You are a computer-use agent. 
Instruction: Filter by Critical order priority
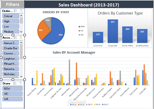pyautogui.click(x=11, y=16)
